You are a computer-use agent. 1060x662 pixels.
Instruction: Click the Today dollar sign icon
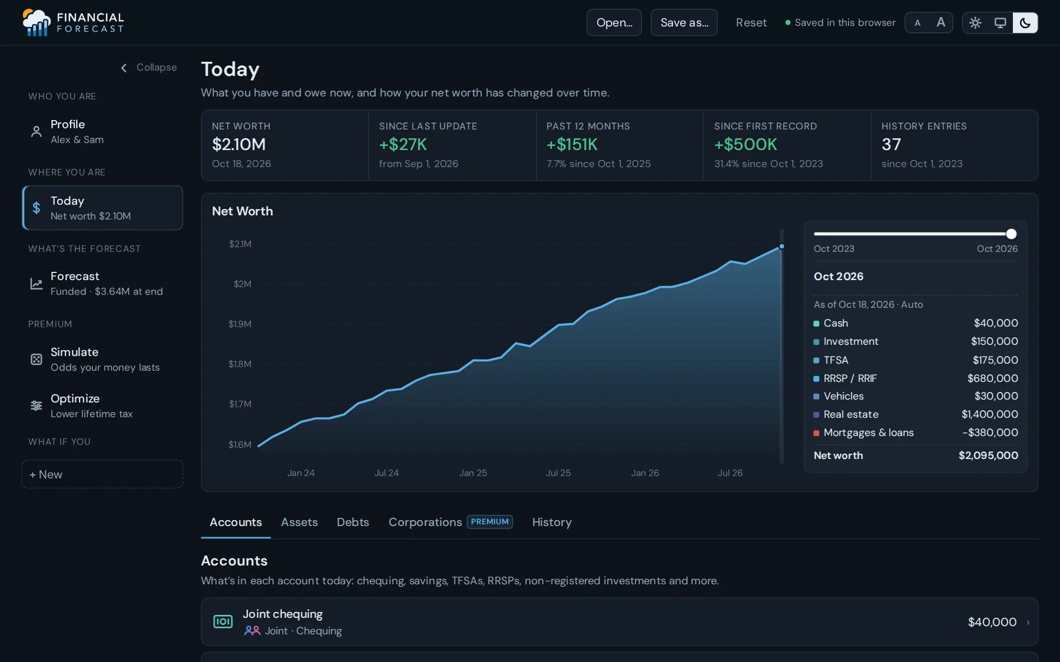point(37,208)
